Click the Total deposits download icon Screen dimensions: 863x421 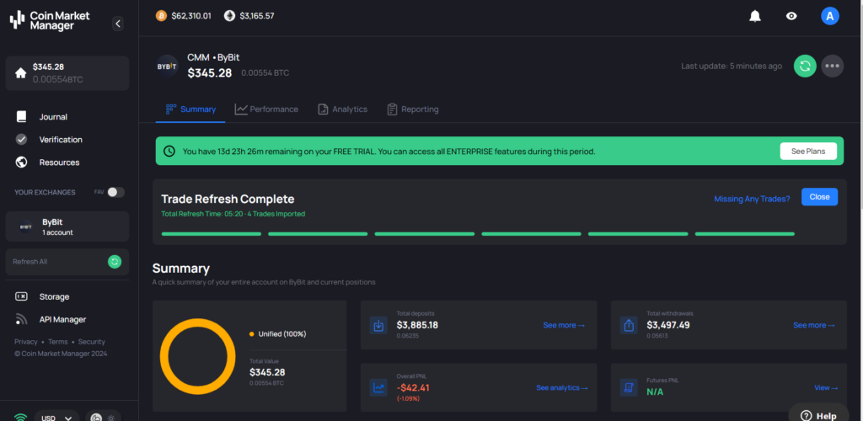[378, 325]
